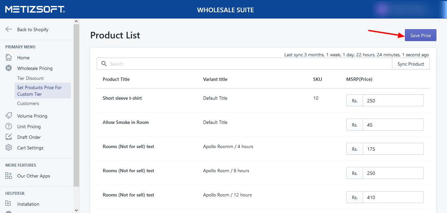Click the Wholesale Pricing badge icon
Image resolution: width=447 pixels, height=213 pixels.
pyautogui.click(x=9, y=68)
